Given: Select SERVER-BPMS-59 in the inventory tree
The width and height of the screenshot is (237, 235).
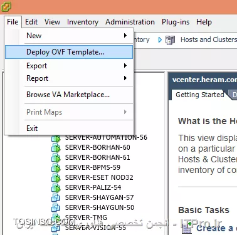Looking at the screenshot, I should point(93,167).
